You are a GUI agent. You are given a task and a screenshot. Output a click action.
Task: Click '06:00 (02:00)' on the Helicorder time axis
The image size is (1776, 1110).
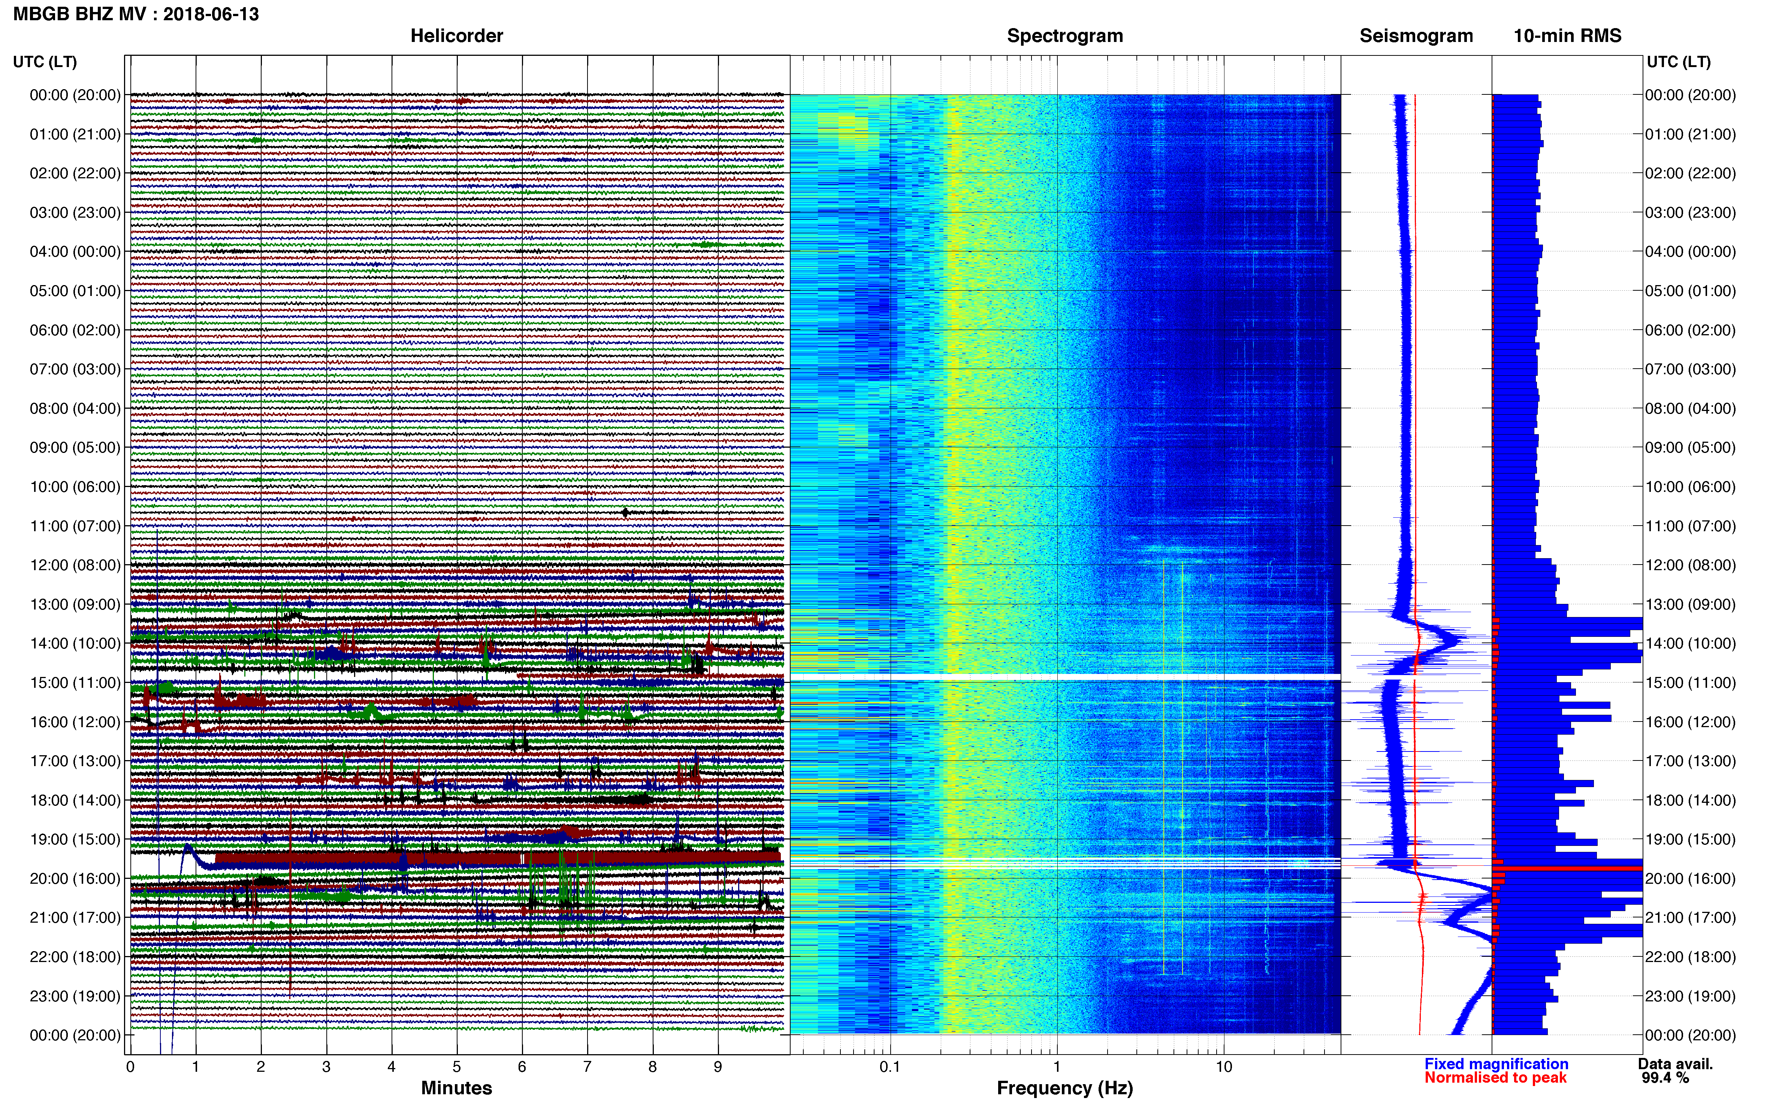click(x=75, y=330)
